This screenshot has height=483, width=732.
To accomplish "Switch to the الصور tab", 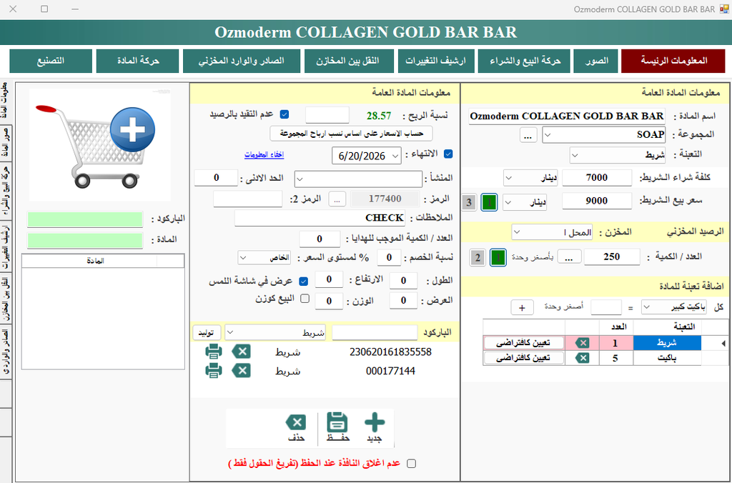I will click(x=595, y=61).
